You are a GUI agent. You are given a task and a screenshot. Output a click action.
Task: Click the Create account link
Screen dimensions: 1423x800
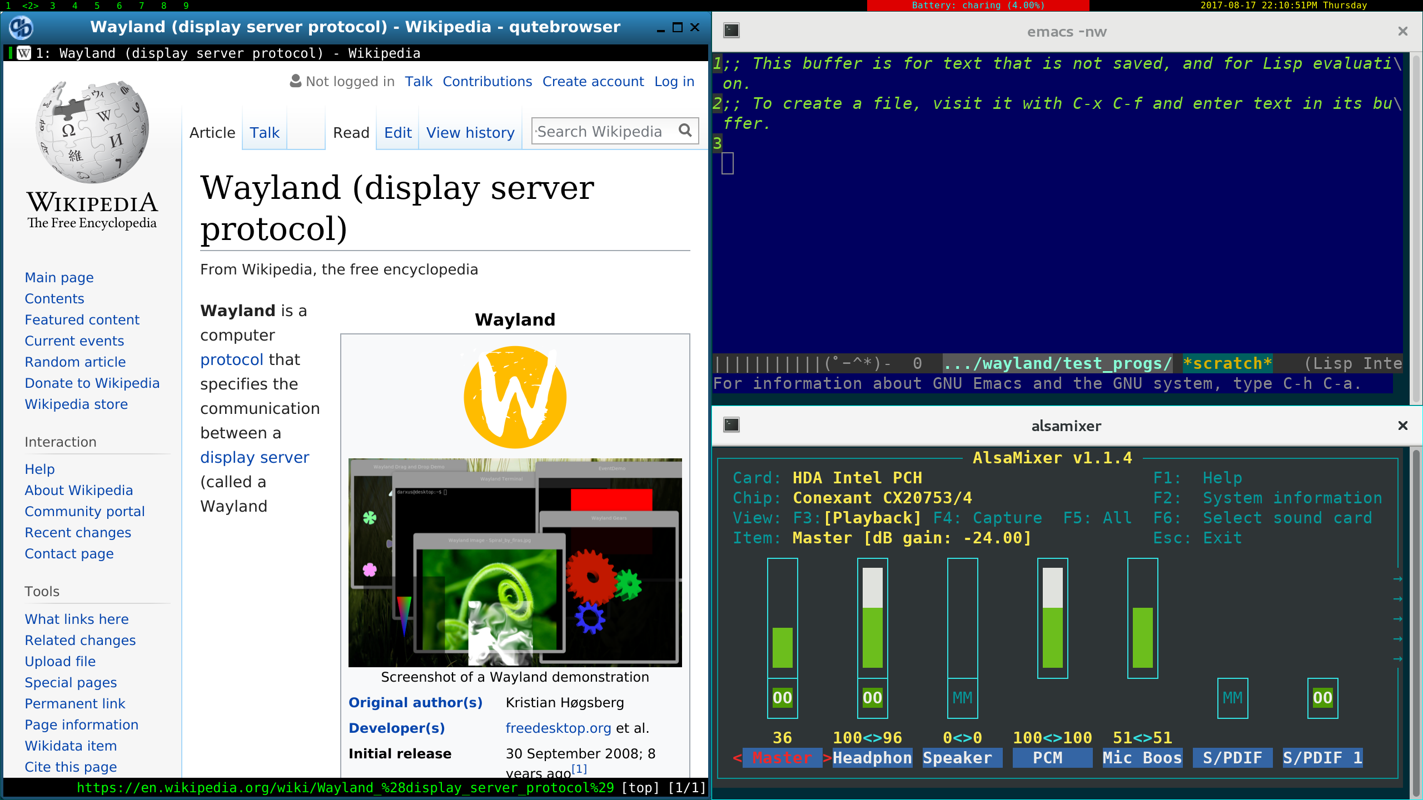(593, 82)
